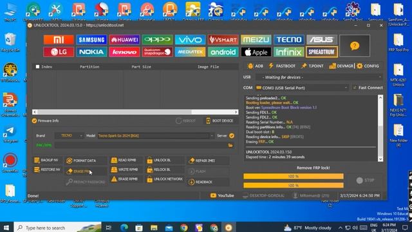Viewport: 412px width, 232px height.
Task: Select the Lenovo brand tile
Action: (124, 52)
